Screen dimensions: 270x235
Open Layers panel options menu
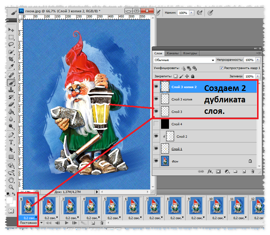click(259, 53)
